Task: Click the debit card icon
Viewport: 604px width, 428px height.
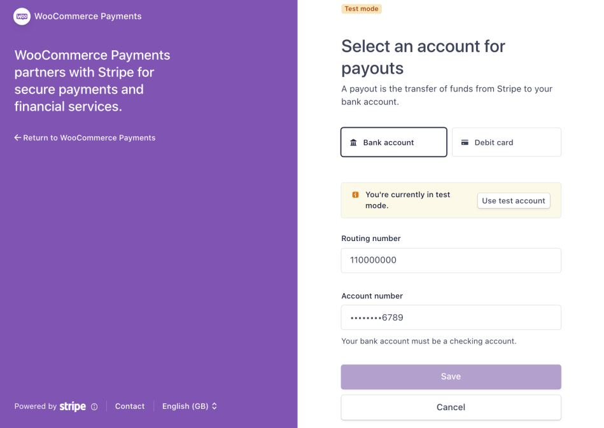Action: pos(465,142)
